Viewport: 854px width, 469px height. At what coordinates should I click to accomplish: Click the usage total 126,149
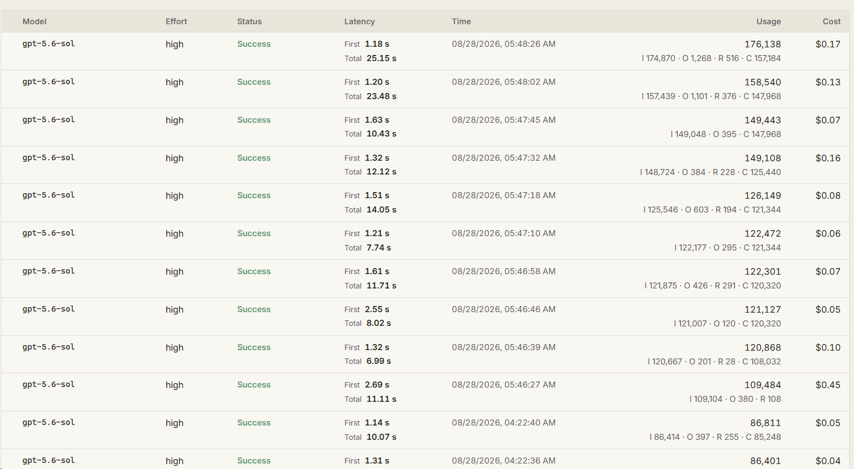763,195
